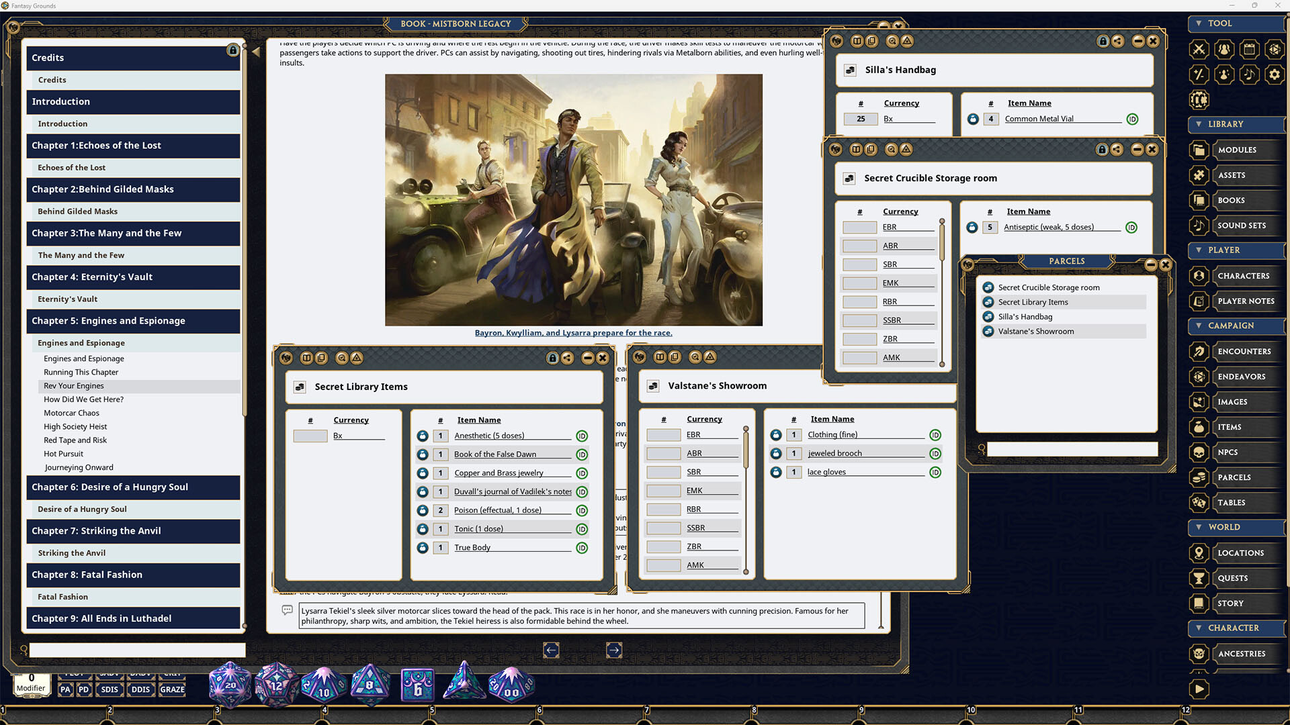Go to the previous book page arrow
Image resolution: width=1290 pixels, height=725 pixels.
pos(551,650)
